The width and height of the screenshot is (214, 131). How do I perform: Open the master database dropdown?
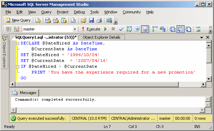(75, 29)
